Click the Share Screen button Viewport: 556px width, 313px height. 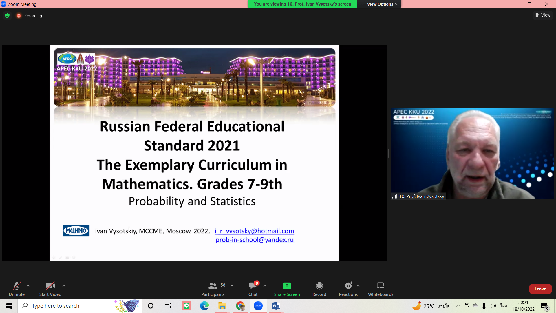(287, 289)
